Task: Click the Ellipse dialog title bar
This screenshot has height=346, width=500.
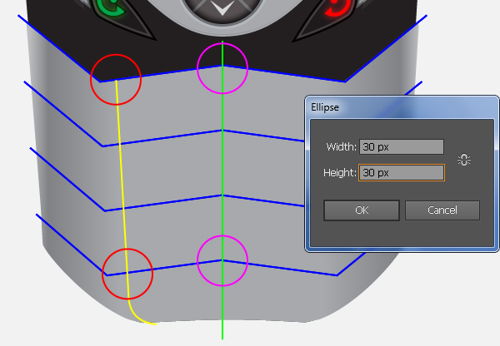Action: (402, 107)
